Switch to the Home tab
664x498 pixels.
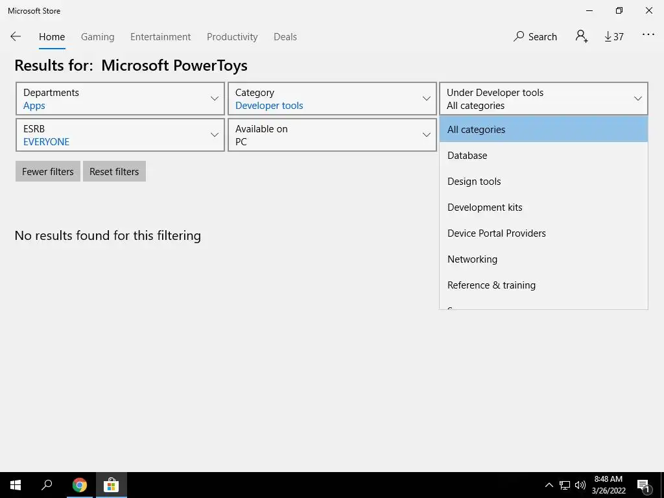pos(52,37)
